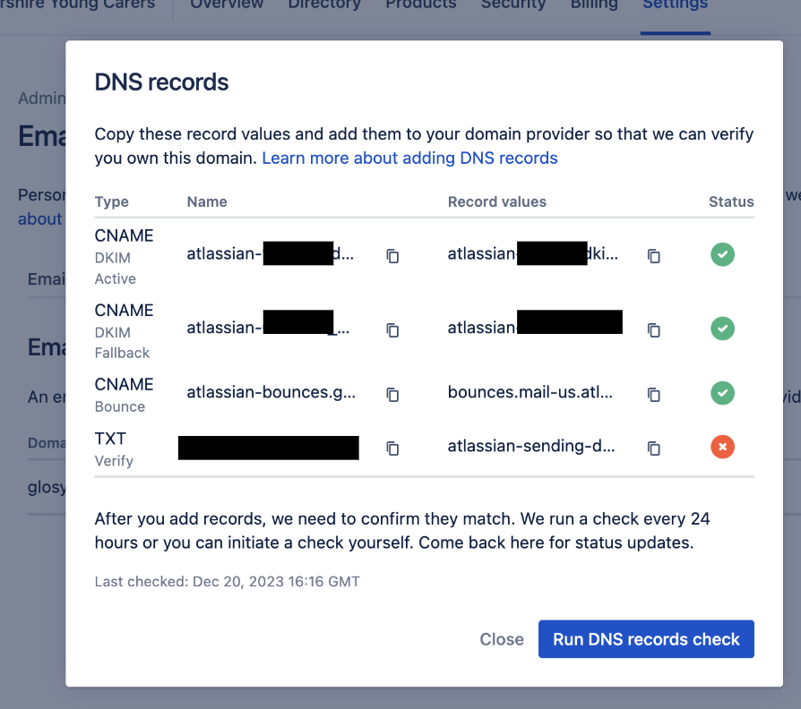Viewport: 801px width, 709px height.
Task: Copy the DKIM Active record value
Action: coord(653,256)
